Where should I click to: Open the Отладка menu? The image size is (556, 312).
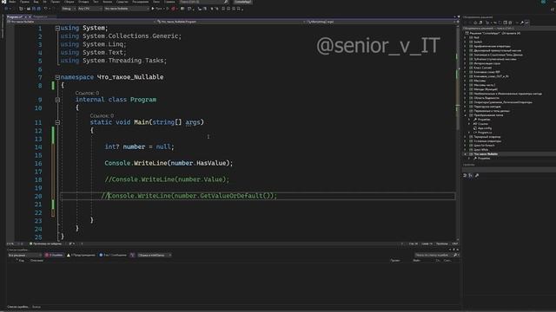83,2
